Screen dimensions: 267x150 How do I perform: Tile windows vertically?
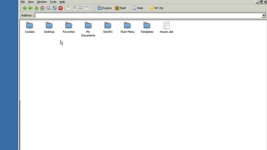point(86,8)
